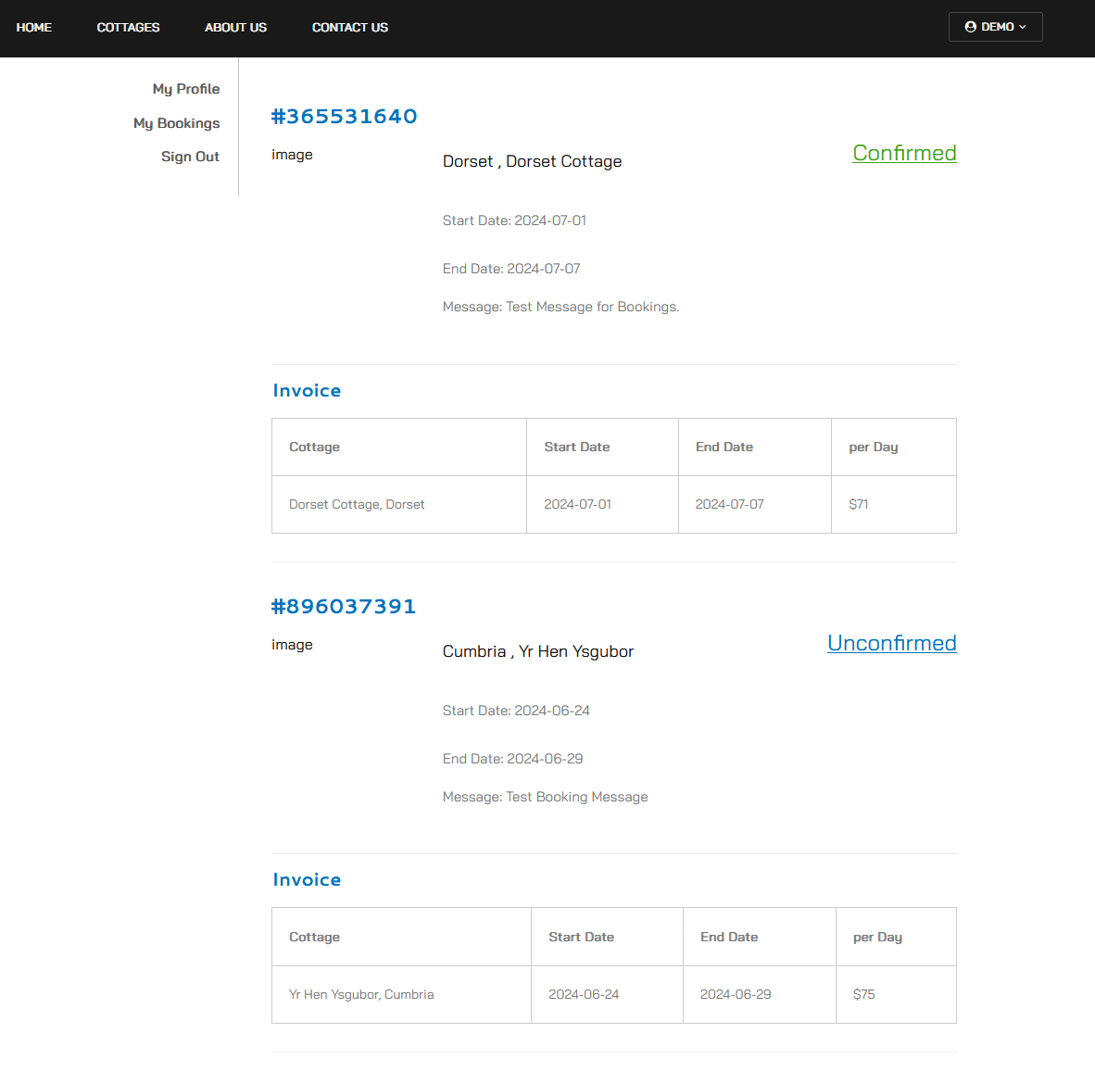Image resolution: width=1095 pixels, height=1071 pixels.
Task: Open My Bookings in sidebar
Action: [176, 123]
